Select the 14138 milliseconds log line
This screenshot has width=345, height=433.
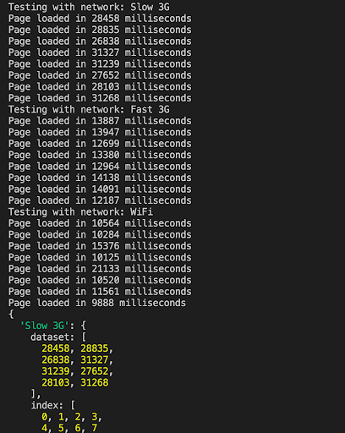100,178
